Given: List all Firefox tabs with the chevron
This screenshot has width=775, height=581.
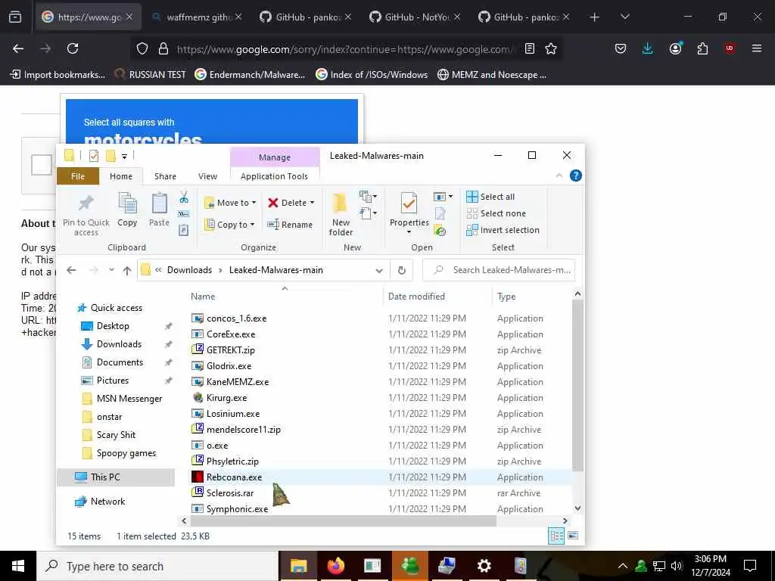Looking at the screenshot, I should [x=624, y=17].
